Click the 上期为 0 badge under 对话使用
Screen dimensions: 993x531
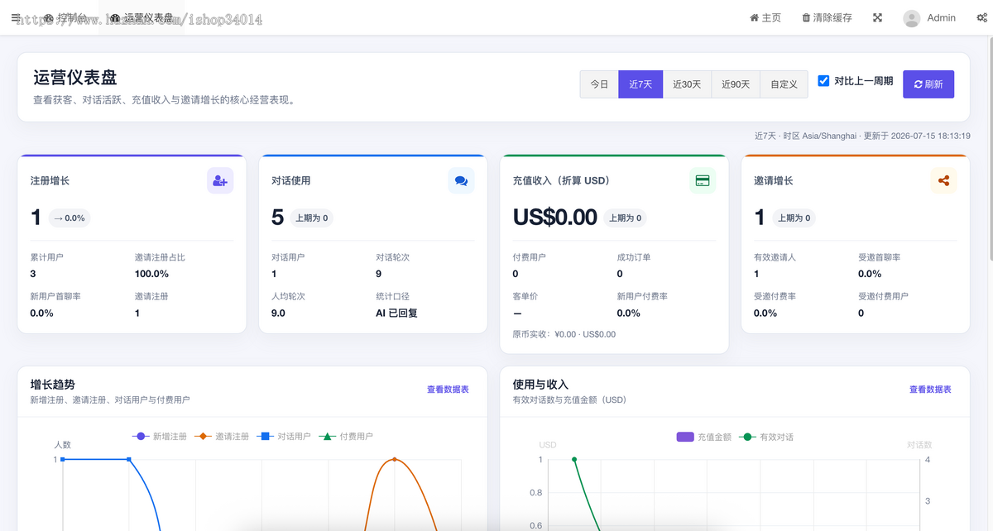(312, 218)
